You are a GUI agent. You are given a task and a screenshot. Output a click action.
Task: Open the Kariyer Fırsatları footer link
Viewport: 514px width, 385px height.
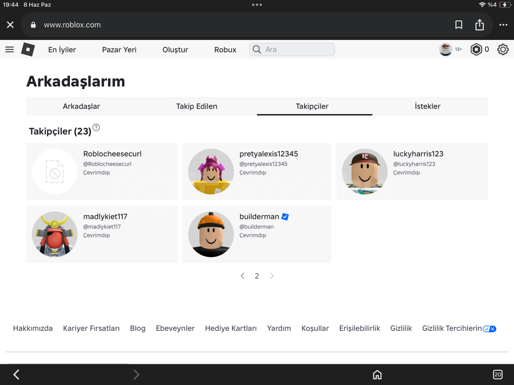[x=91, y=328]
